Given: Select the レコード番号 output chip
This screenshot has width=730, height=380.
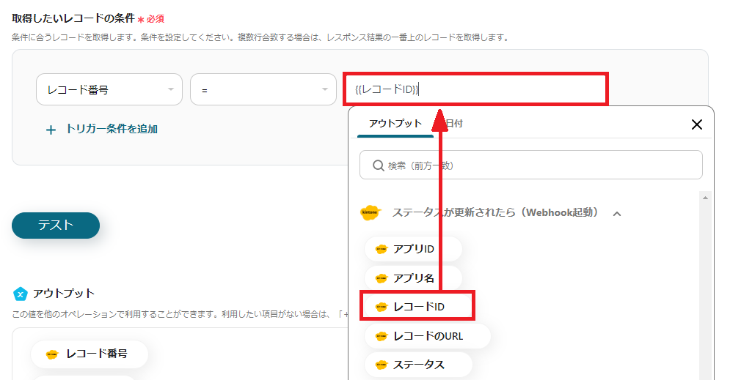Looking at the screenshot, I should tap(89, 354).
